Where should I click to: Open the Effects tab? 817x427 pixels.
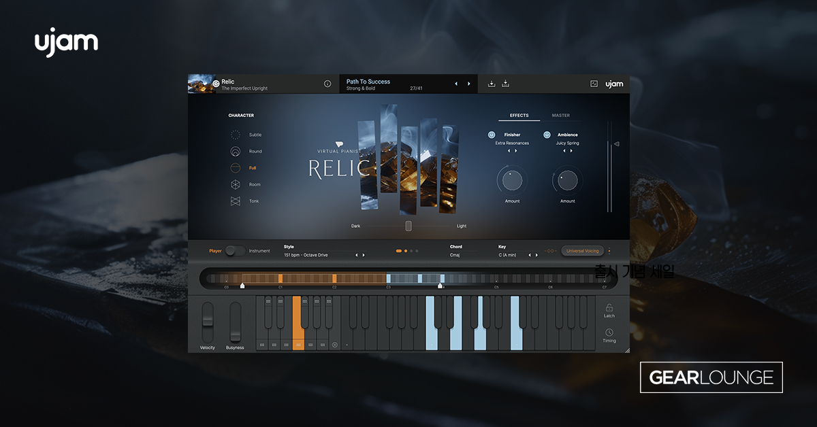(x=519, y=115)
